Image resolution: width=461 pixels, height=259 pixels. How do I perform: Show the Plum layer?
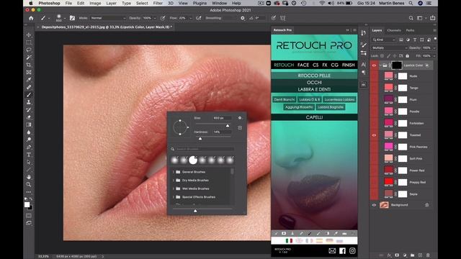click(374, 99)
